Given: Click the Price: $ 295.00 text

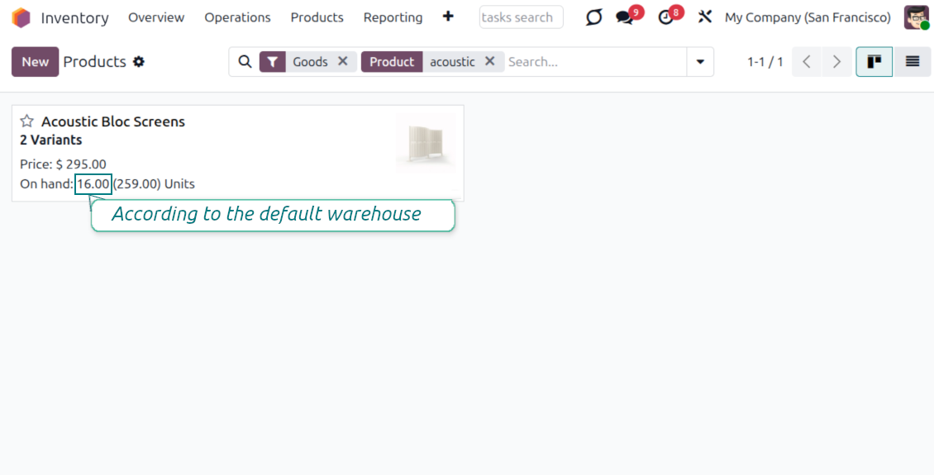Looking at the screenshot, I should coord(63,164).
